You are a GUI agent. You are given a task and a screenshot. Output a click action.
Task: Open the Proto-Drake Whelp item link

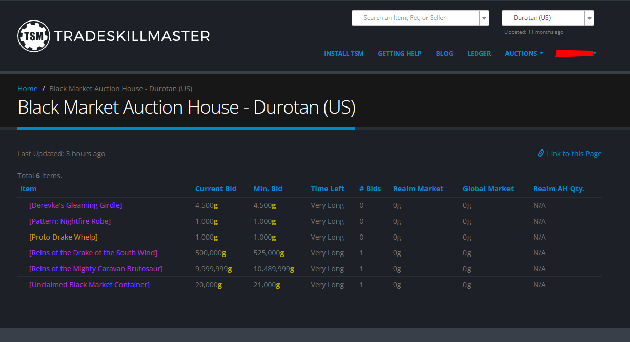coord(64,237)
